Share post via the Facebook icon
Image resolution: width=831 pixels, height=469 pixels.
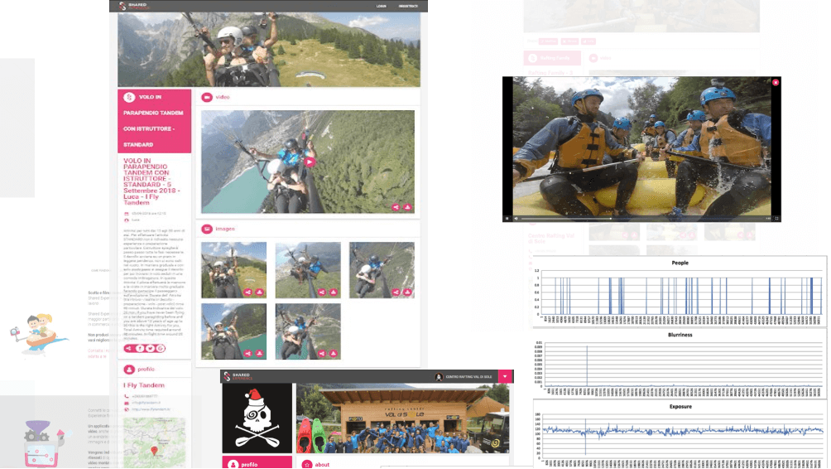pyautogui.click(x=140, y=349)
